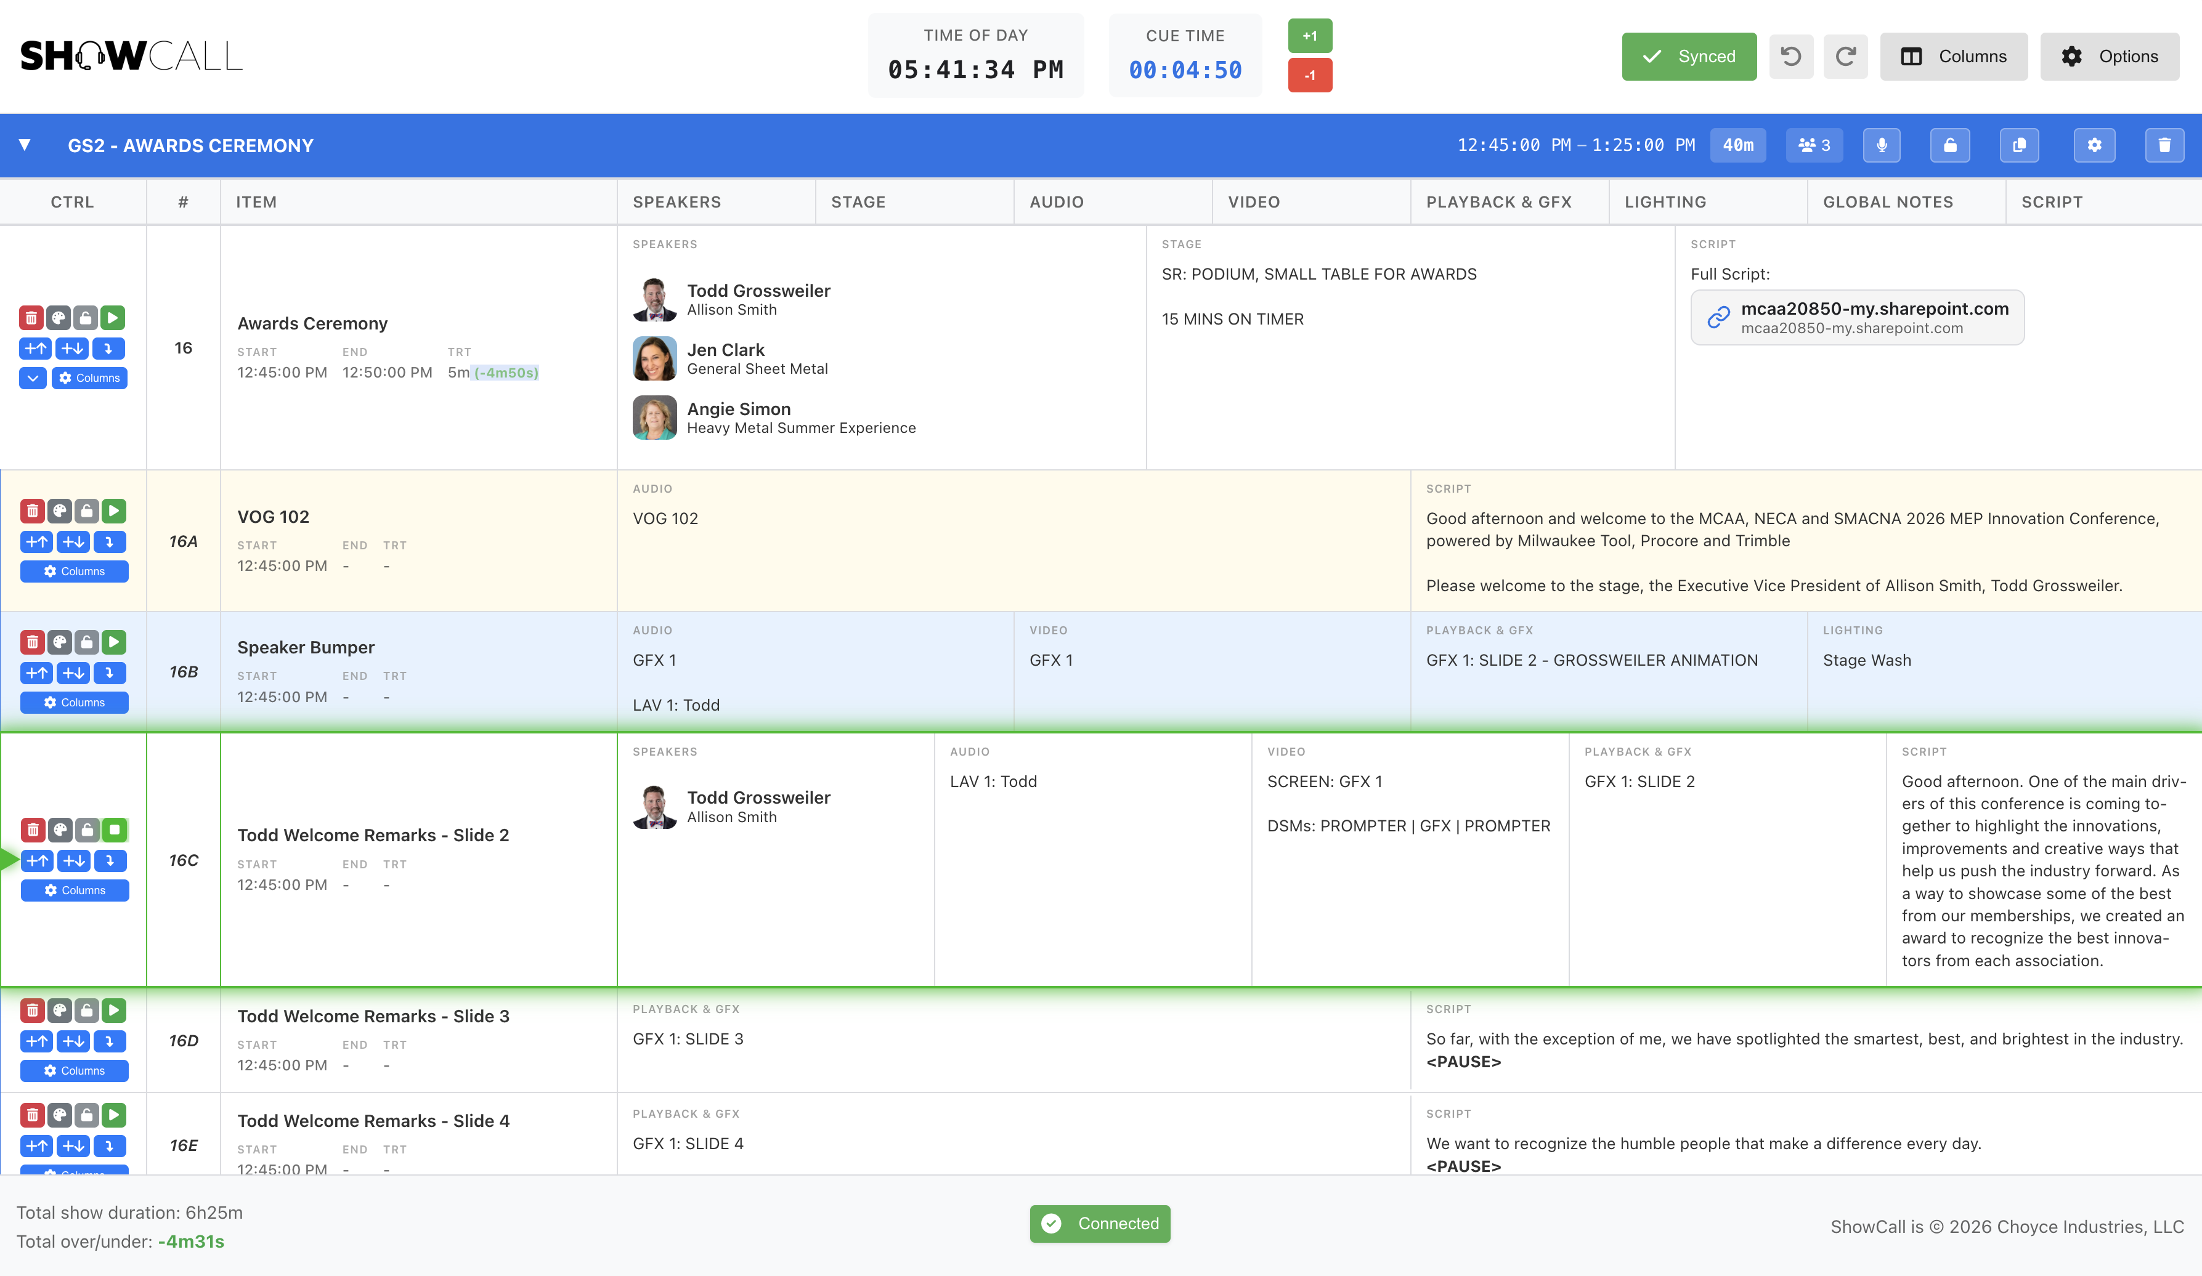Toggle lock on Speaker Bumper item

[86, 642]
